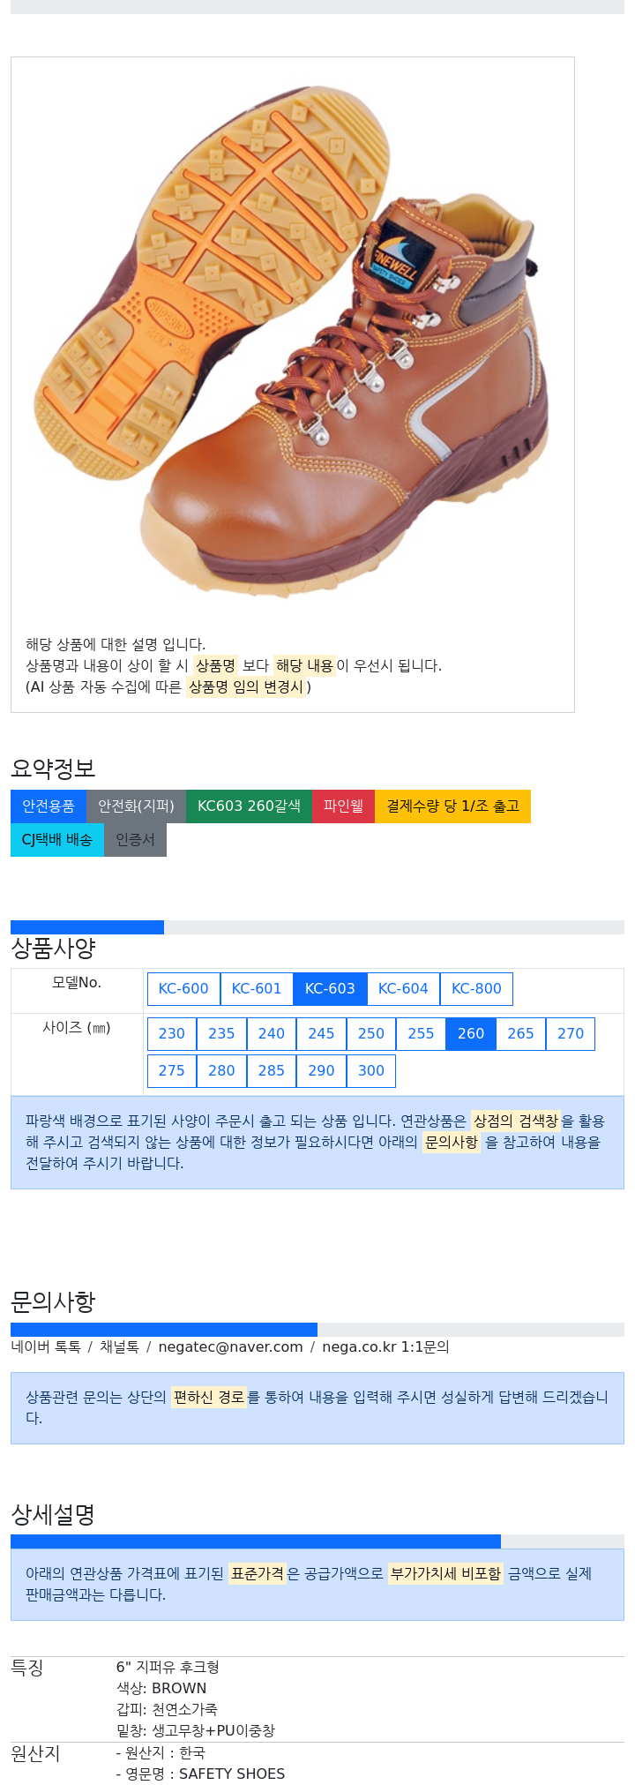Select size 230
The width and height of the screenshot is (635, 1785).
(x=172, y=1034)
